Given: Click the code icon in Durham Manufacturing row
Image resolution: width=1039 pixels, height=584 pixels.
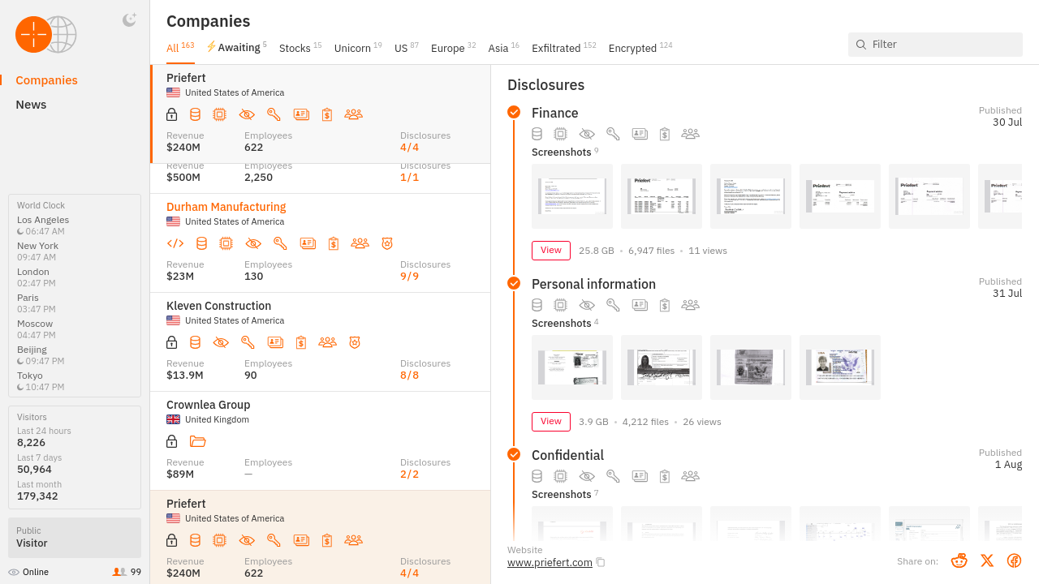Looking at the screenshot, I should pos(175,243).
